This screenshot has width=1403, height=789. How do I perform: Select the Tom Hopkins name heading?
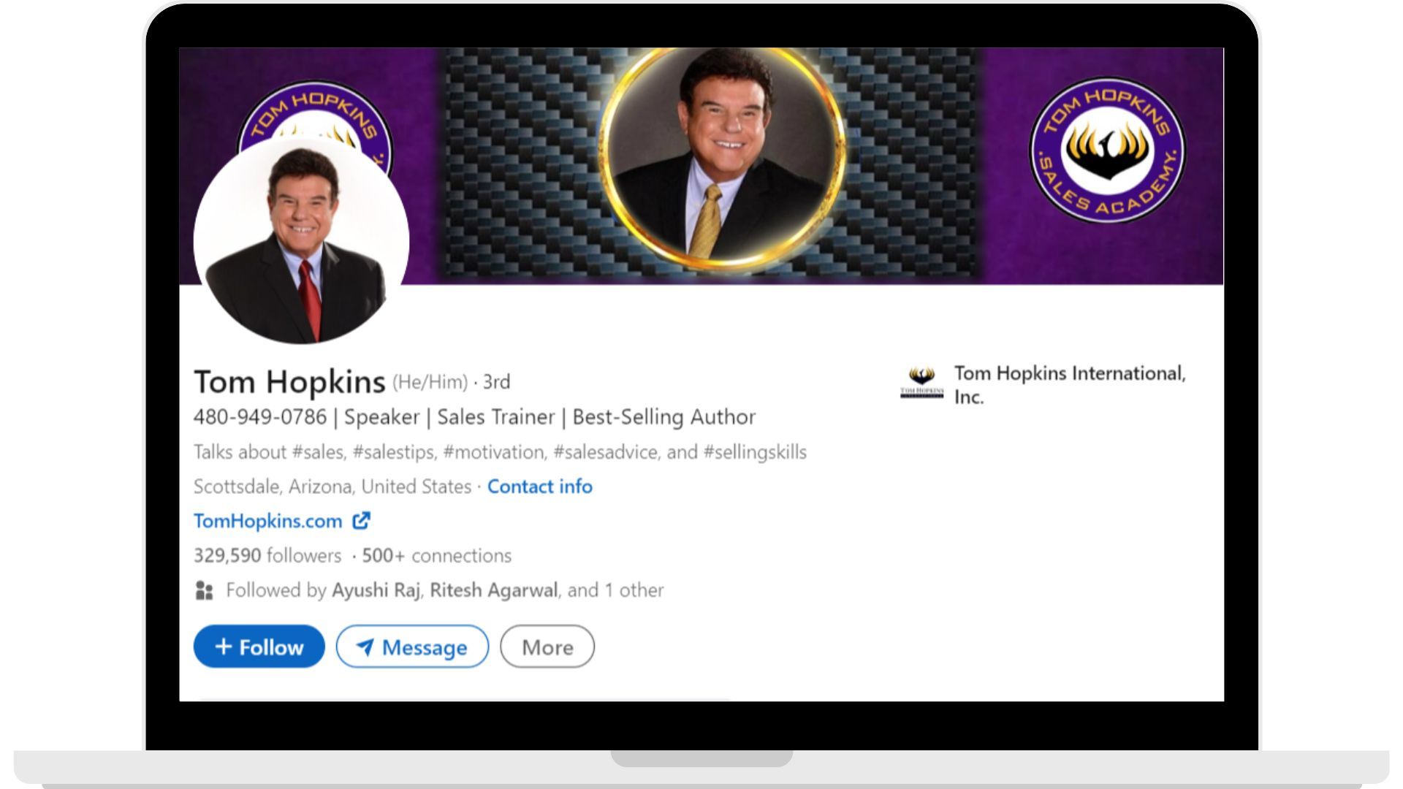point(289,381)
